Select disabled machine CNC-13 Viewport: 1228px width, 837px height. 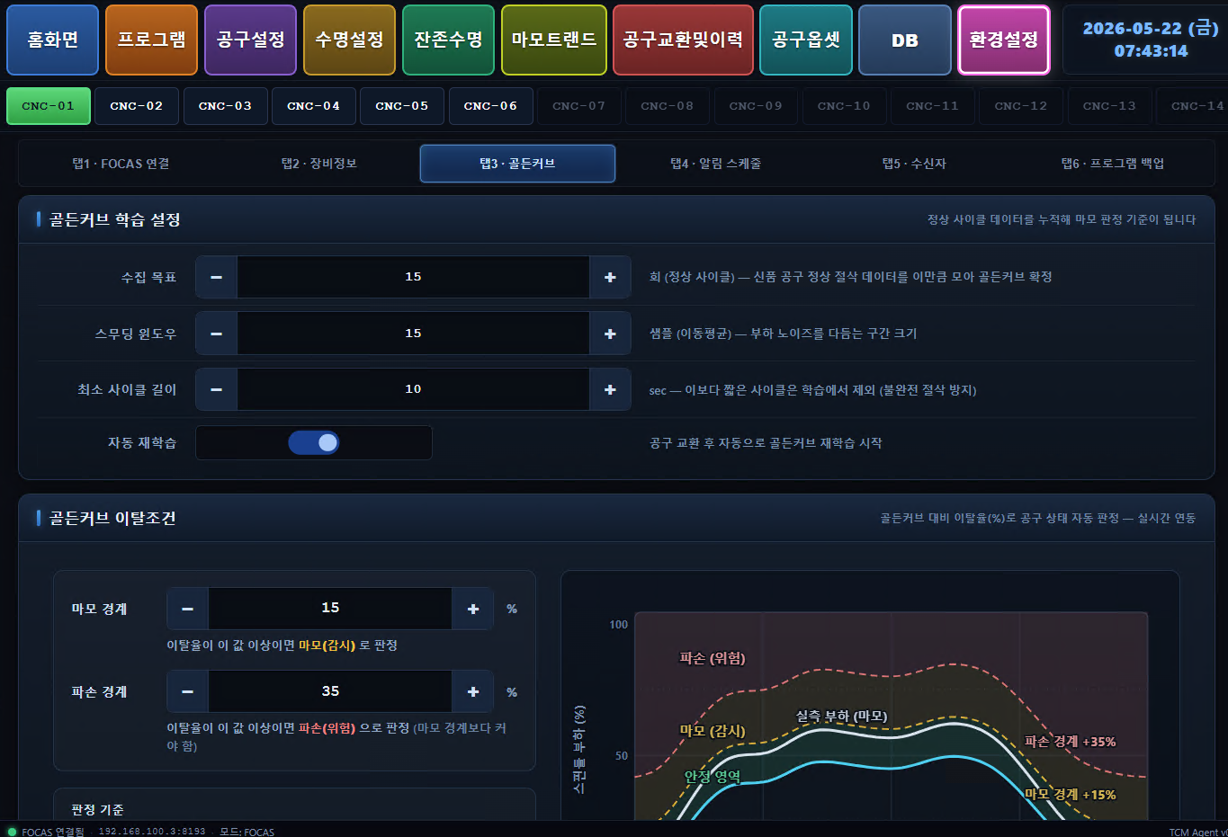click(x=1109, y=106)
